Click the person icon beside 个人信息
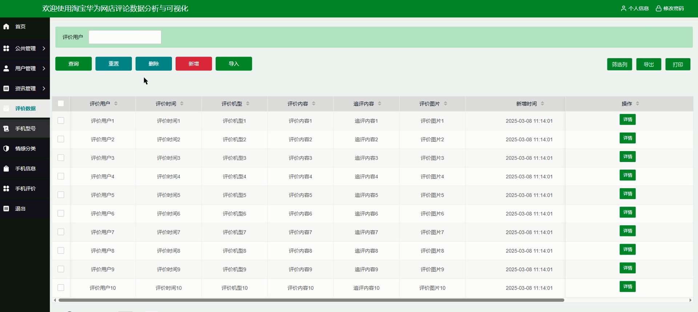The height and width of the screenshot is (312, 698). pyautogui.click(x=623, y=8)
